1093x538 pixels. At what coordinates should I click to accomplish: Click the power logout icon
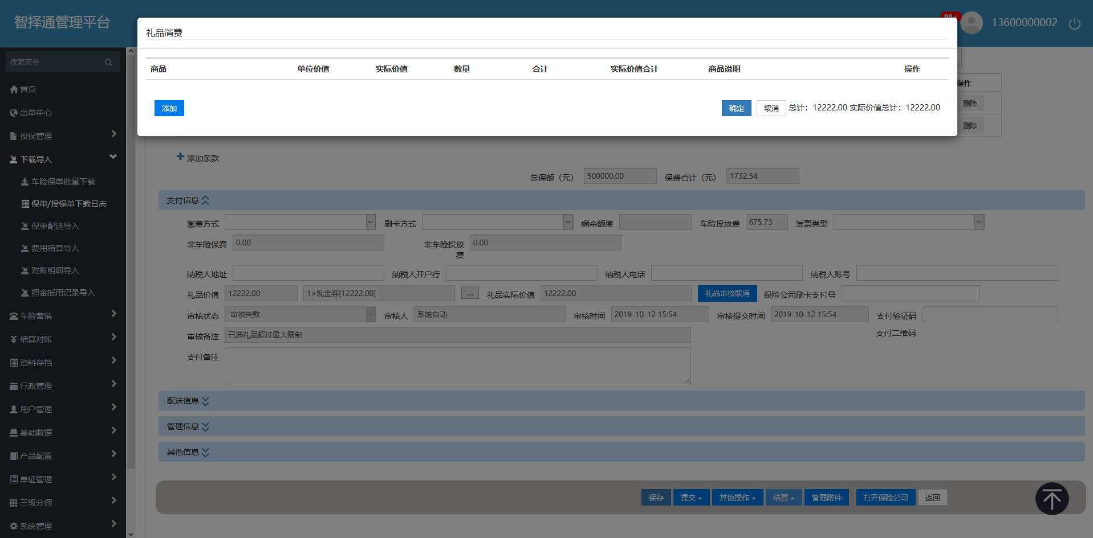[1074, 23]
